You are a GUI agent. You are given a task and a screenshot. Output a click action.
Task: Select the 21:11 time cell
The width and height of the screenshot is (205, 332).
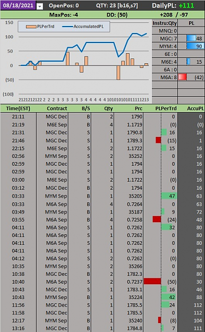[18, 117]
